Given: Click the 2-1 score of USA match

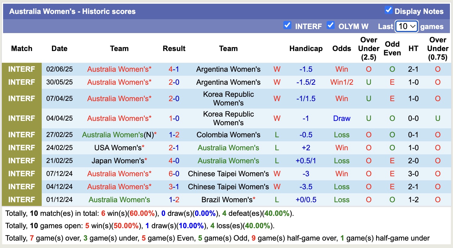Looking at the screenshot, I should [174, 148].
